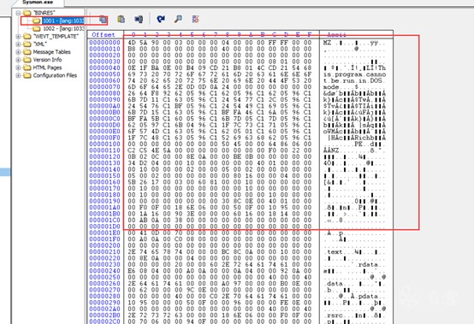Click the ASCII ".data" section name
The height and width of the screenshot is (324, 474).
(333, 284)
